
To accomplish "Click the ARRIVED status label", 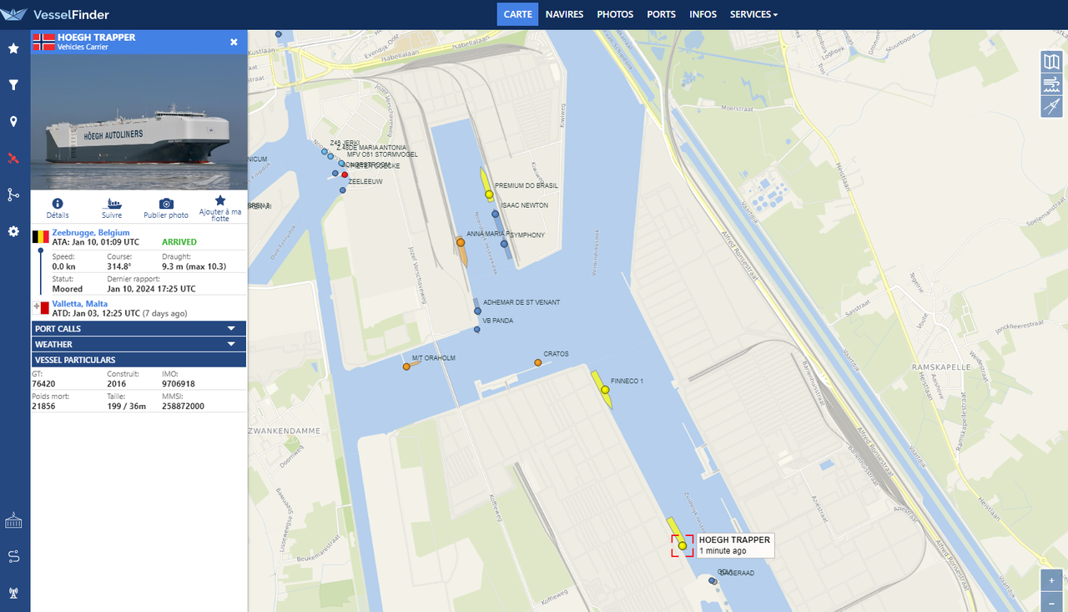I will (x=180, y=242).
